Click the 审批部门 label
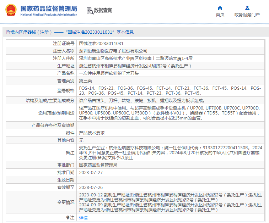 66,165
